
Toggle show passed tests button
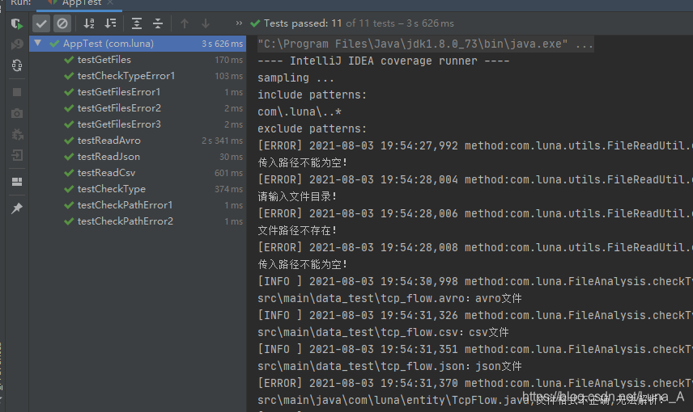(41, 23)
